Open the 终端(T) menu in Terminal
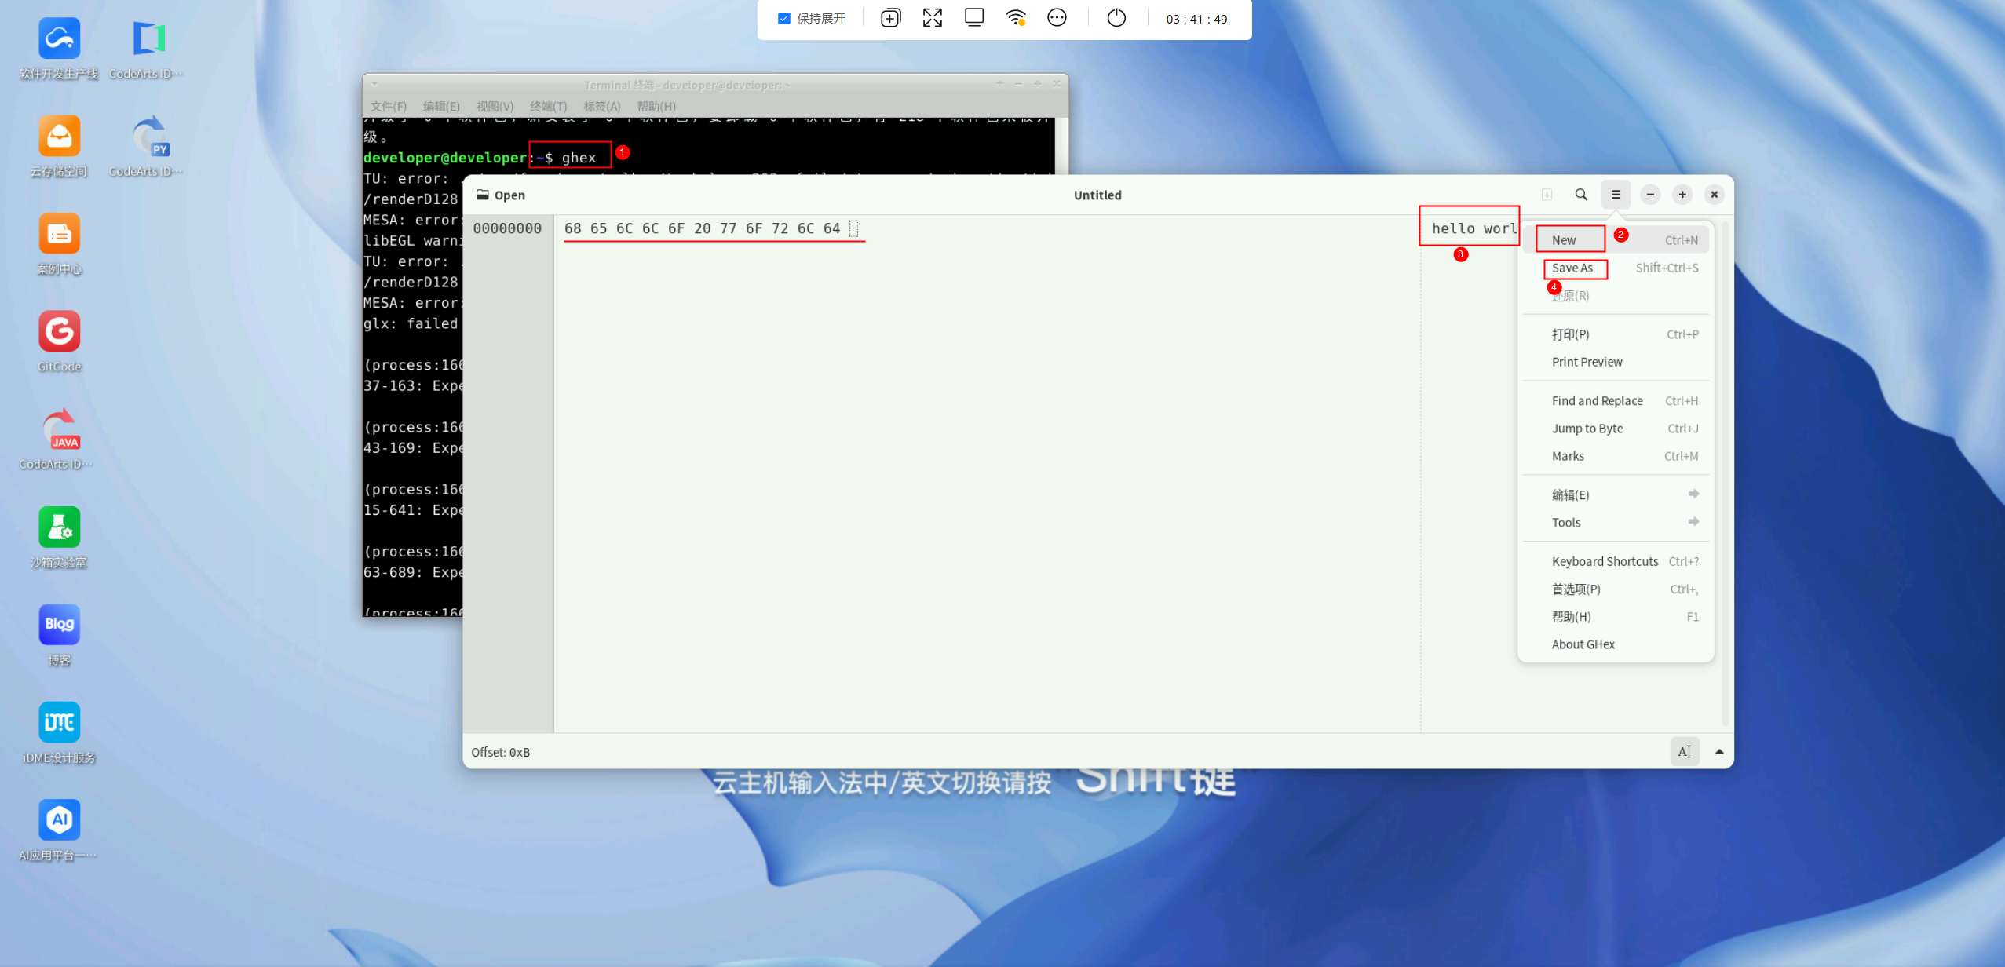The width and height of the screenshot is (2005, 967). tap(548, 106)
